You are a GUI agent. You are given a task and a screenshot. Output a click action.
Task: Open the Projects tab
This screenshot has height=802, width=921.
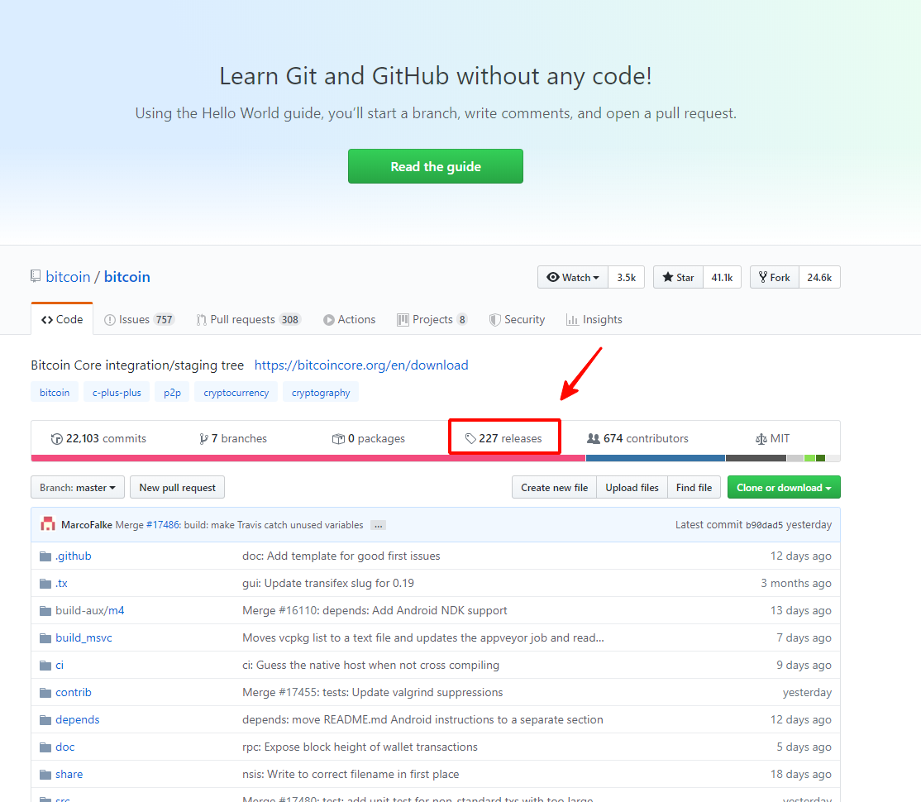(432, 320)
